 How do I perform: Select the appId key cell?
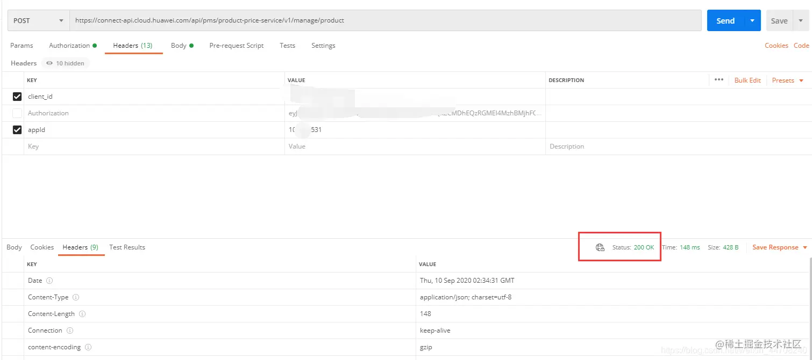[x=154, y=130]
